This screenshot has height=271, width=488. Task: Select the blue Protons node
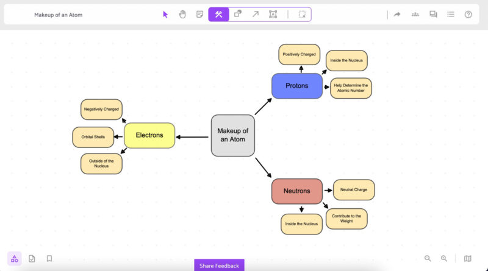tap(296, 86)
